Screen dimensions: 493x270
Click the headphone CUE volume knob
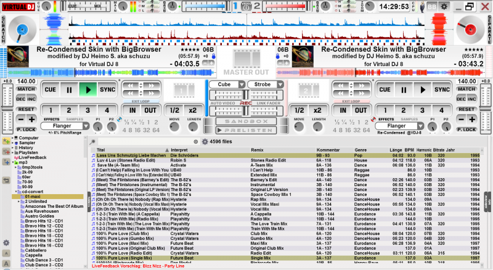(46, 6)
